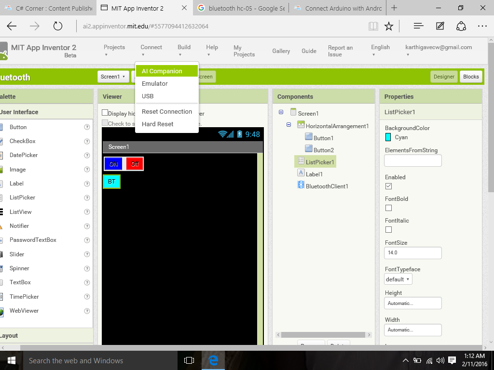Viewport: 494px width, 370px height.
Task: Click the Windows Start button
Action: click(12, 360)
